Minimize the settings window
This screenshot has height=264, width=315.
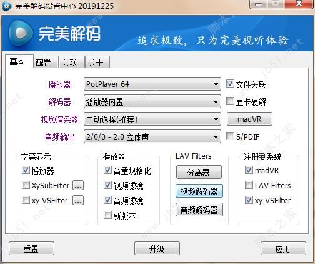click(259, 4)
